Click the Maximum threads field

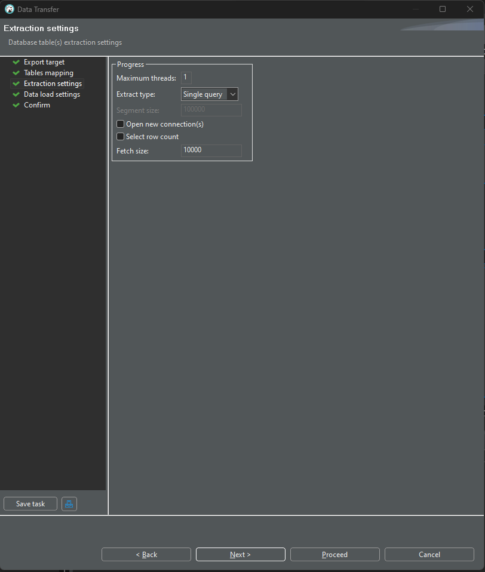186,78
